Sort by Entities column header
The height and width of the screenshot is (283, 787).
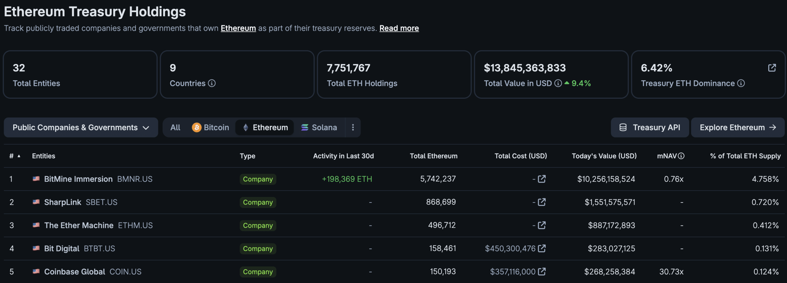pos(44,156)
